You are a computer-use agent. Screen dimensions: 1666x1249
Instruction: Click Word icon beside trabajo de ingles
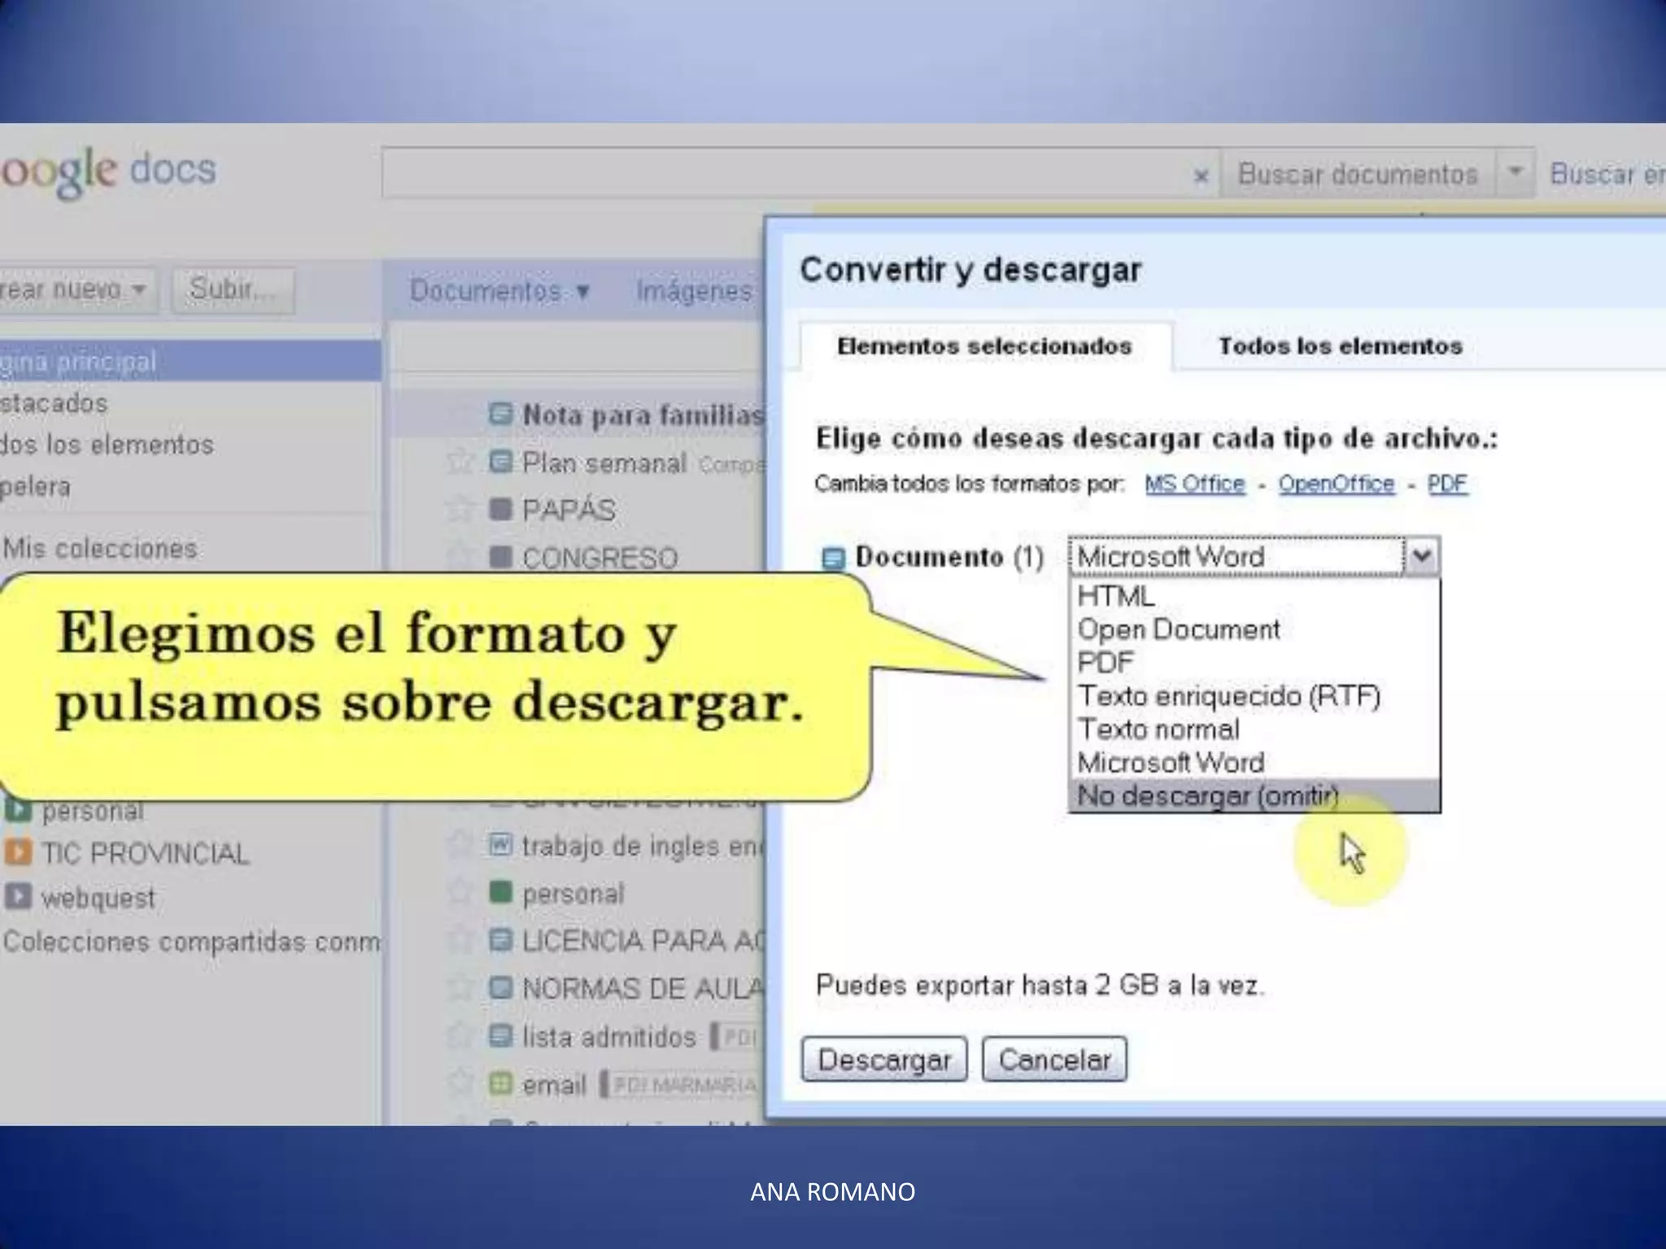click(x=501, y=846)
